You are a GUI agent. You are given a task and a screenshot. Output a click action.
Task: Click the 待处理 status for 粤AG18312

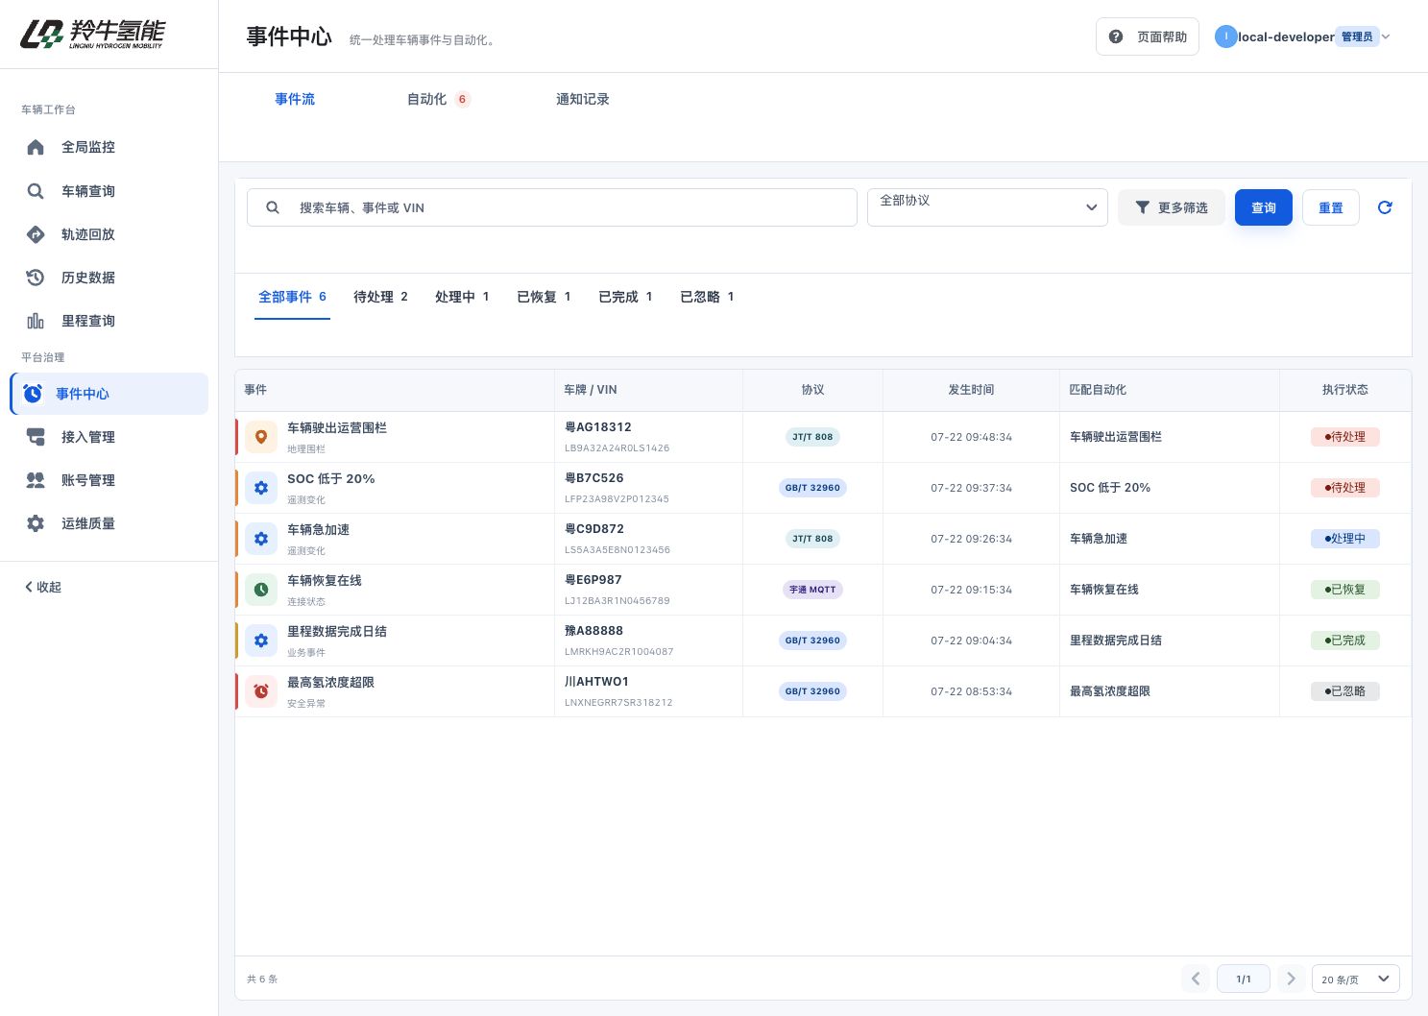point(1345,437)
